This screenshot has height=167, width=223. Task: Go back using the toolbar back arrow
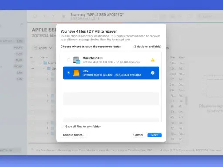tap(44, 16)
